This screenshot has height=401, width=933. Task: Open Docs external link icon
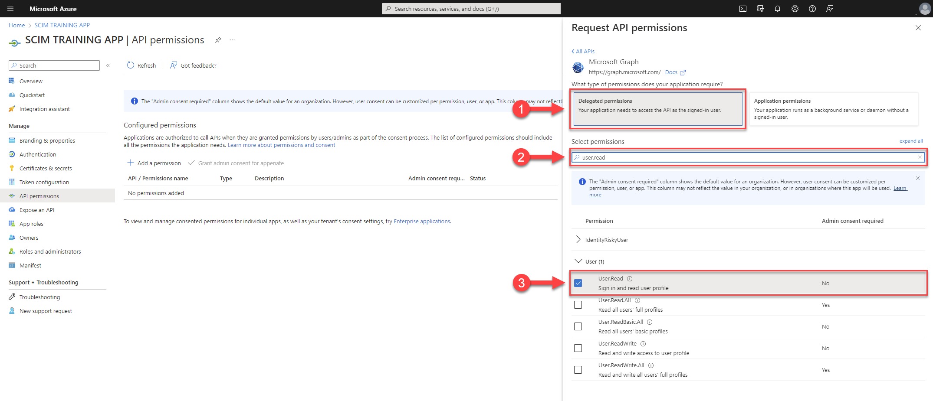click(x=683, y=72)
